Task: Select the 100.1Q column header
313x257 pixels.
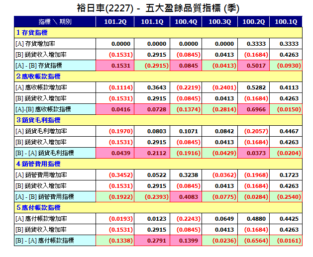Action: point(286,21)
